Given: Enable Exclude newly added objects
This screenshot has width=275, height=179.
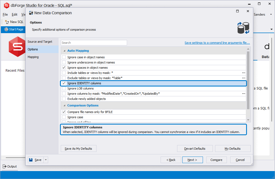Looking at the screenshot, I should click(64, 99).
